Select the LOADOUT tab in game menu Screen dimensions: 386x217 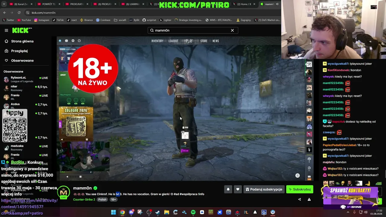tap(173, 41)
